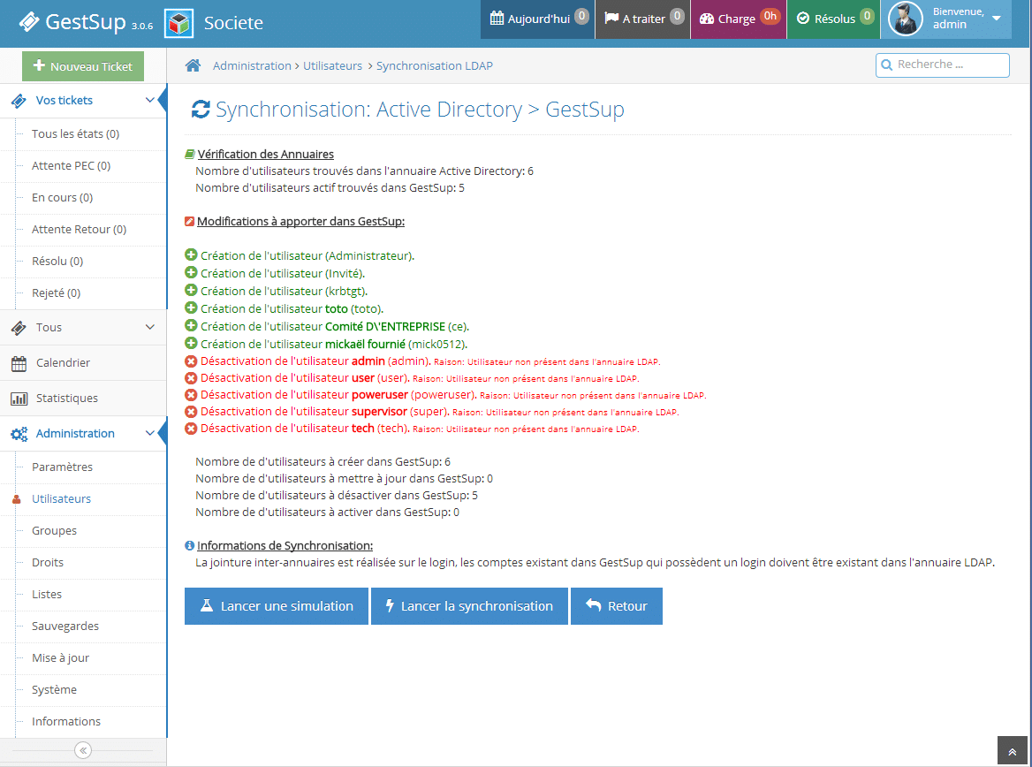Open Calendrier from sidebar
1032x767 pixels.
pyautogui.click(x=83, y=363)
